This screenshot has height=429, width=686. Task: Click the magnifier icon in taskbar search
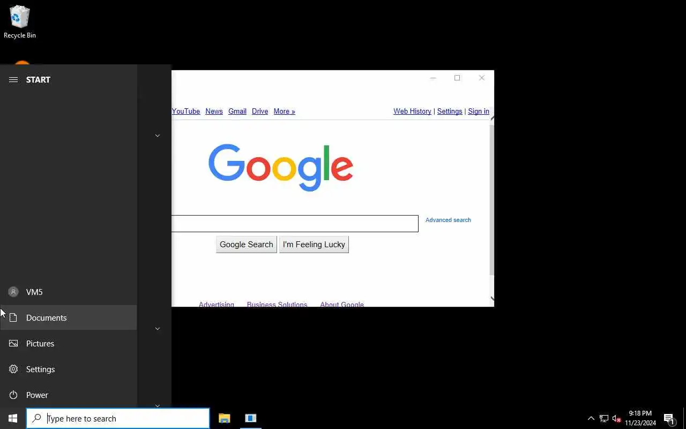coord(36,418)
